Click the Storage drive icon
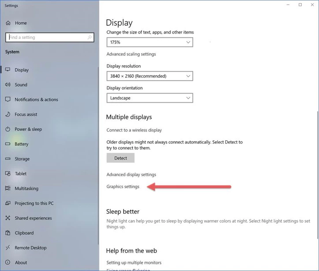The height and width of the screenshot is (271, 319). (x=8, y=158)
